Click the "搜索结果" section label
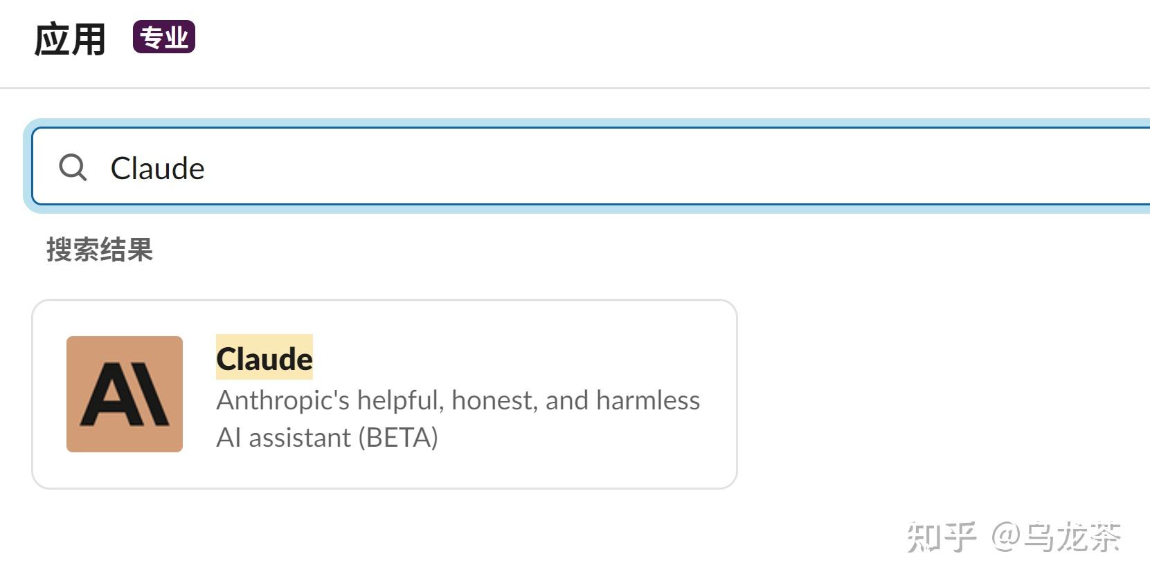 100,250
